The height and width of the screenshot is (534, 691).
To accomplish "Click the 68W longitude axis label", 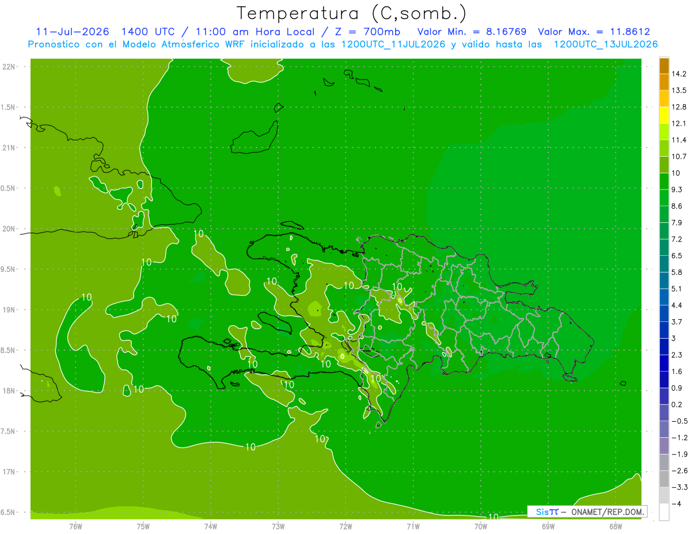I will (616, 526).
